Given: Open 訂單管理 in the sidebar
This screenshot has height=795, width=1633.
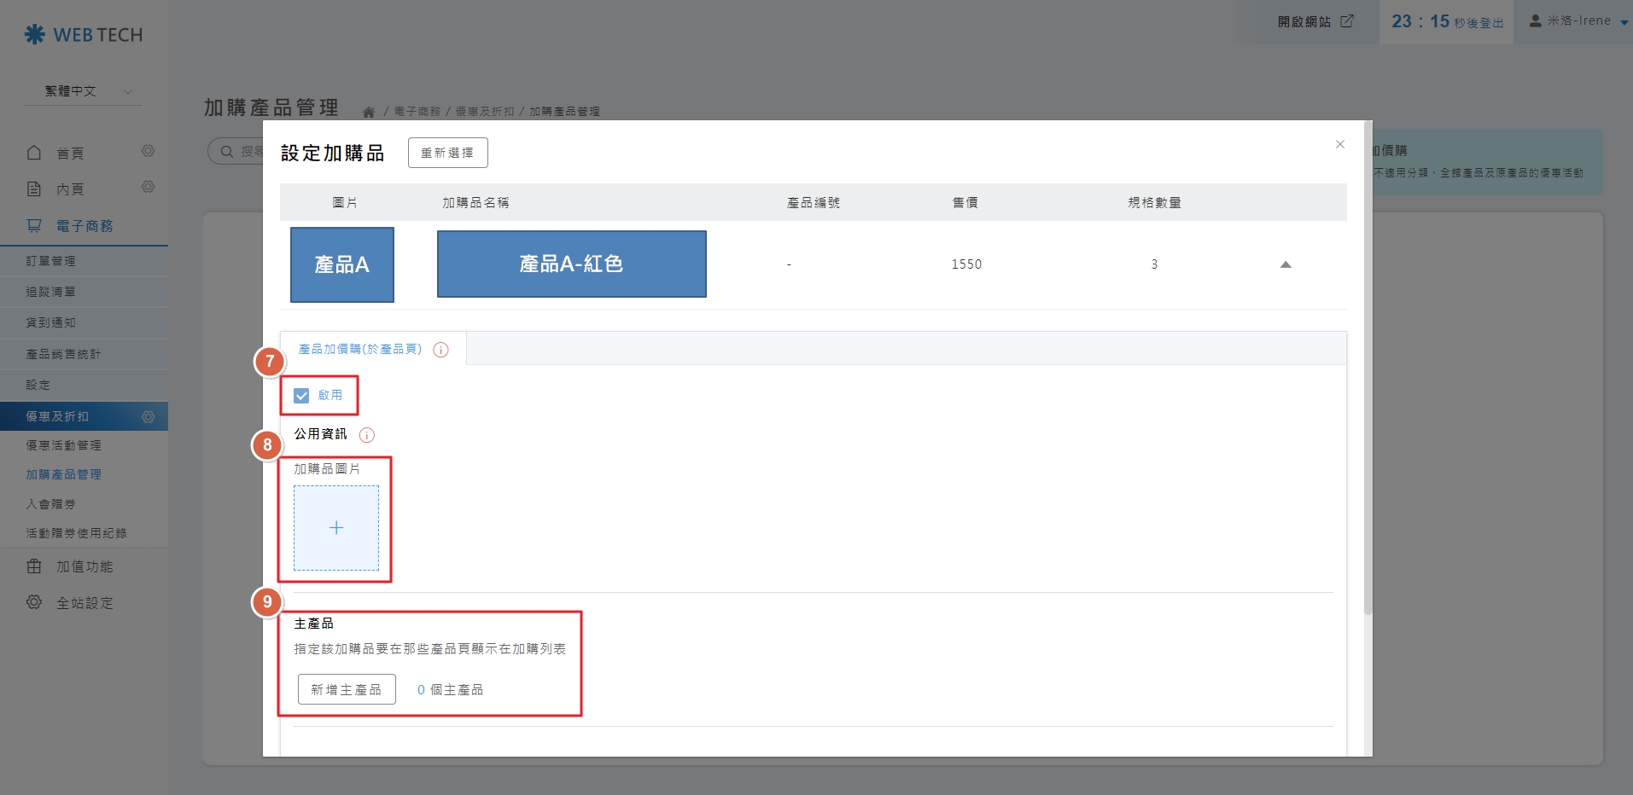Looking at the screenshot, I should (x=51, y=261).
